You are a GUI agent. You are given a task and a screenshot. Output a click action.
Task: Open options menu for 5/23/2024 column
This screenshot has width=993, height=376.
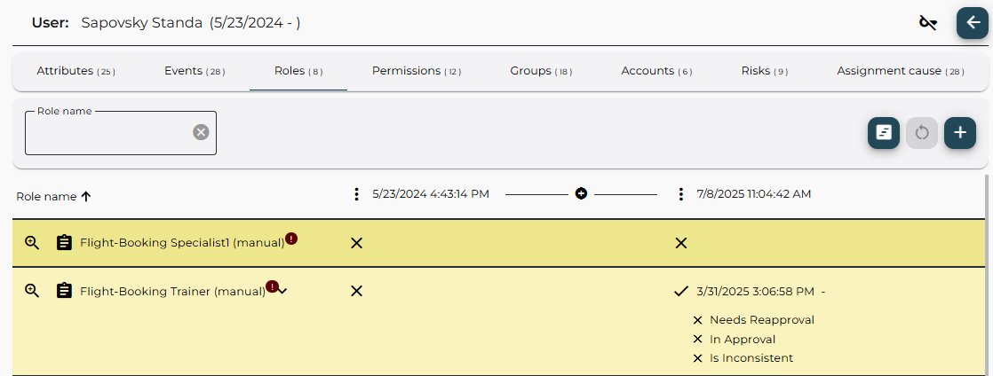pyautogui.click(x=356, y=194)
